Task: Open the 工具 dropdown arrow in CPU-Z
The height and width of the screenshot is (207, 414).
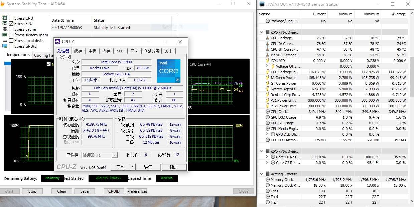Action: pyautogui.click(x=132, y=167)
